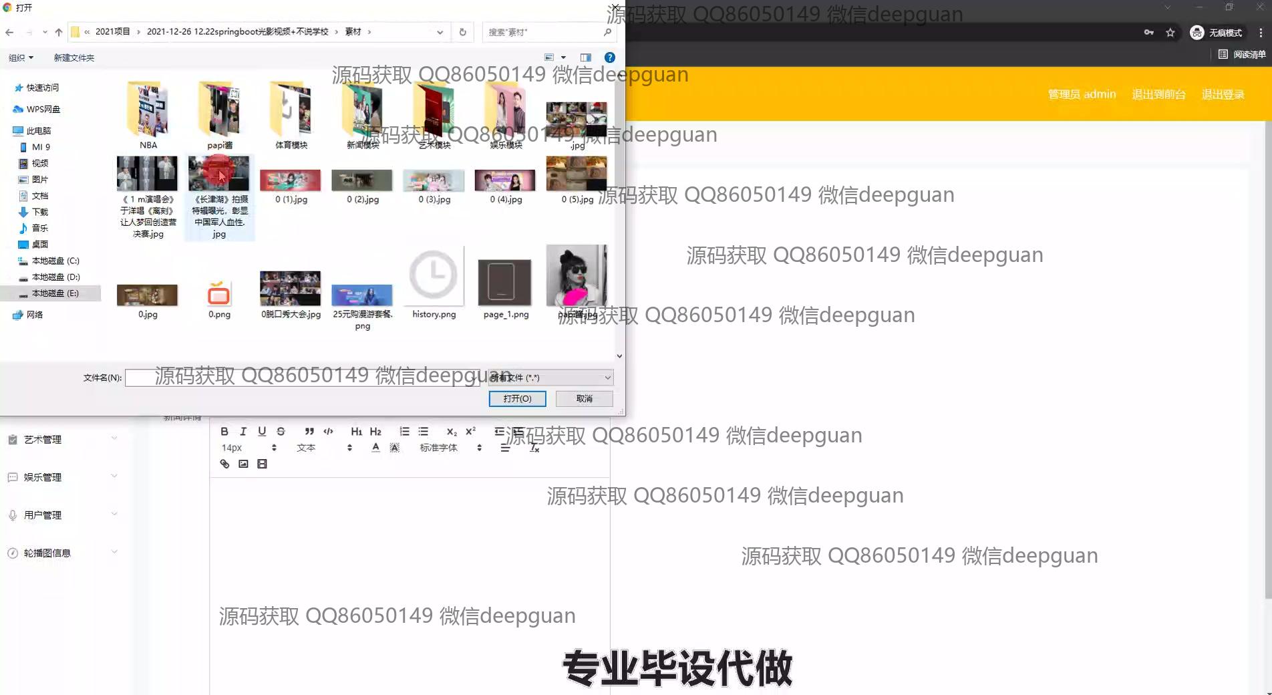
Task: Decrease indent in the editor
Action: [x=499, y=431]
